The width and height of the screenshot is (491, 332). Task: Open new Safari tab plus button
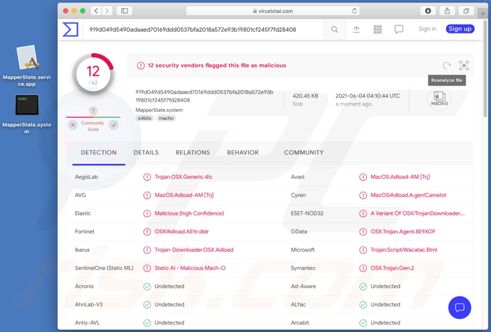coord(483,14)
